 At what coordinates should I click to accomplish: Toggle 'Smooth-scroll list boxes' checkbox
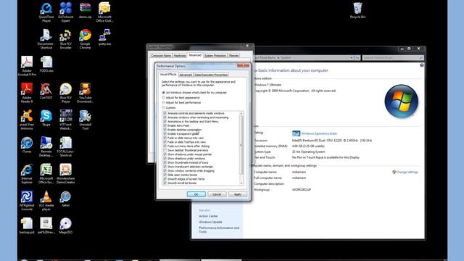(165, 183)
